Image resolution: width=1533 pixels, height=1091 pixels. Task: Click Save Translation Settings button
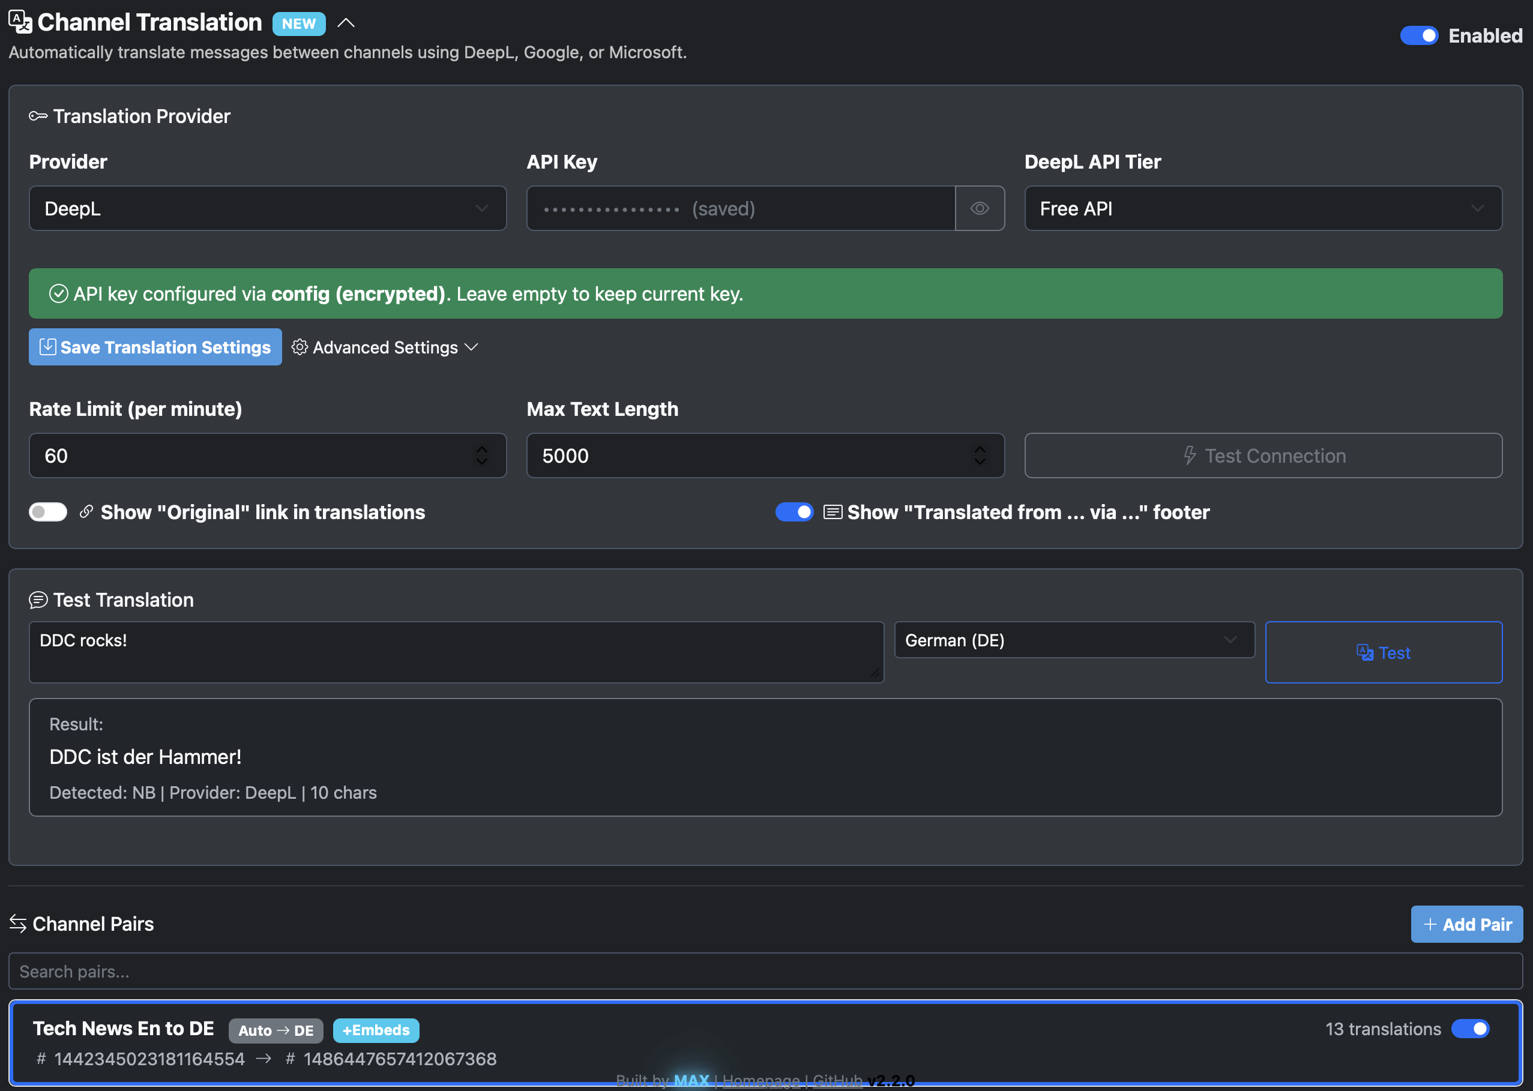[155, 347]
